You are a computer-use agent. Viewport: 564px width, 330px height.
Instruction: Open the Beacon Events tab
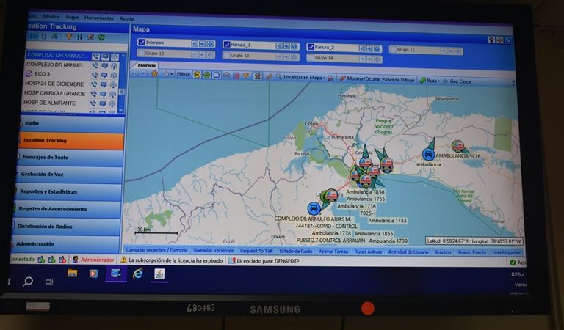(x=471, y=252)
